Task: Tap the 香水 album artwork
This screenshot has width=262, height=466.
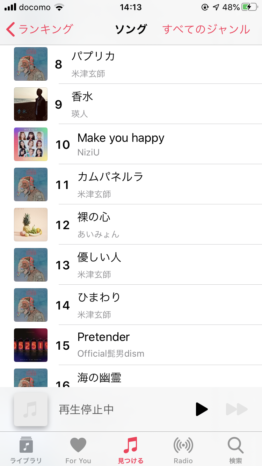Action: point(31,104)
